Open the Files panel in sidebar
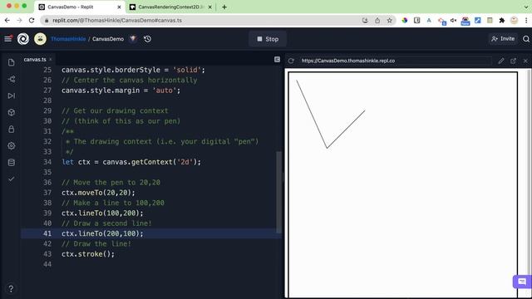The width and height of the screenshot is (532, 299). click(11, 62)
